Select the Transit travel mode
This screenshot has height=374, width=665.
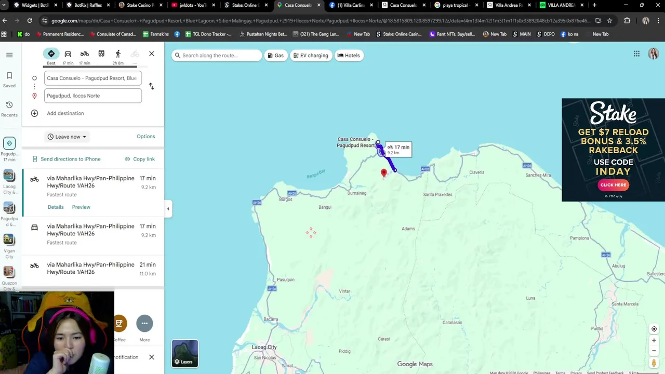(101, 54)
